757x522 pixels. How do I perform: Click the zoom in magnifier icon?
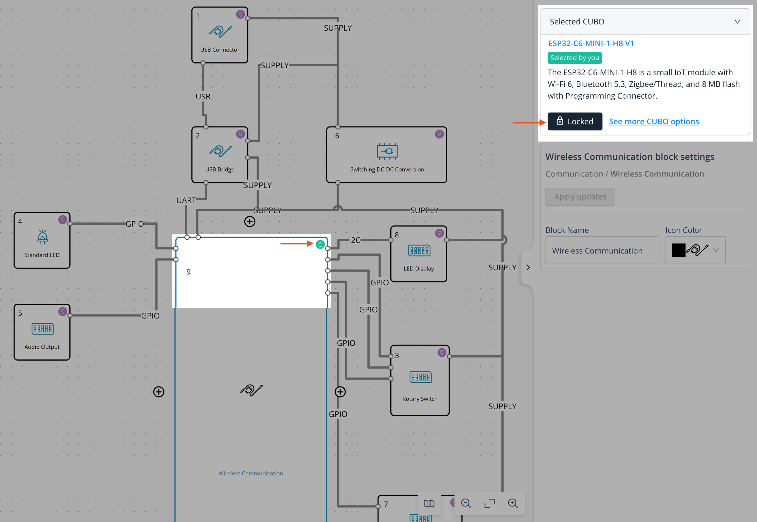coord(513,503)
